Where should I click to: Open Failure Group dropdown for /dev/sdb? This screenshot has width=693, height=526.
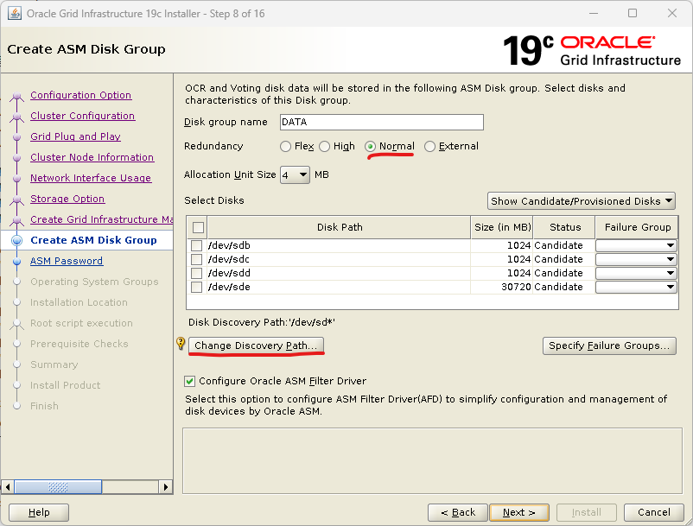click(637, 245)
